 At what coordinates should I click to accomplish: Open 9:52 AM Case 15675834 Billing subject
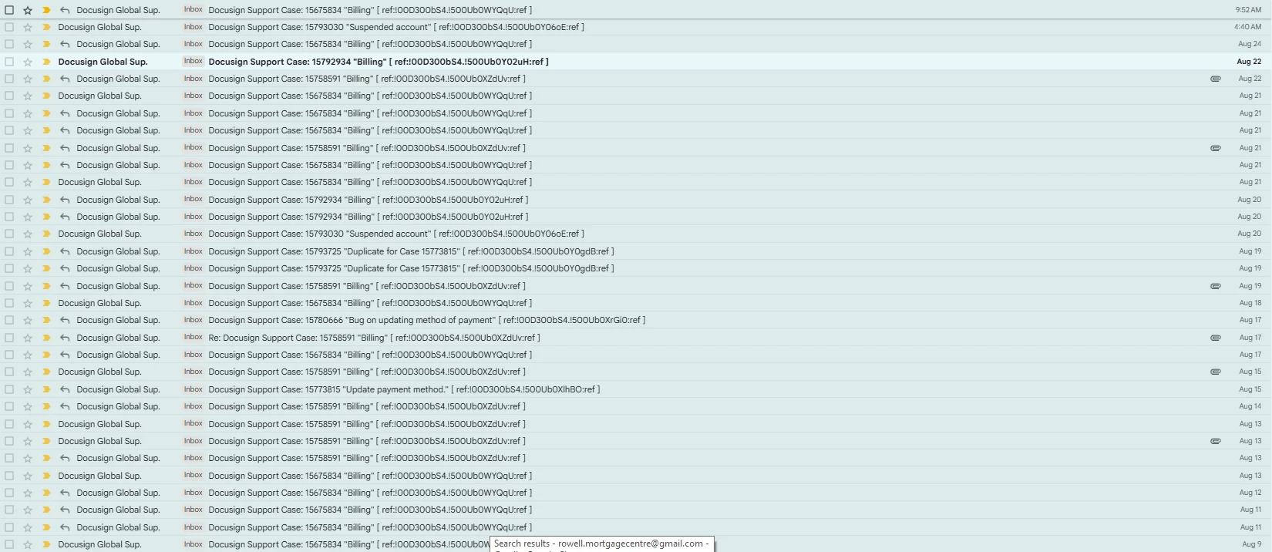tap(370, 10)
